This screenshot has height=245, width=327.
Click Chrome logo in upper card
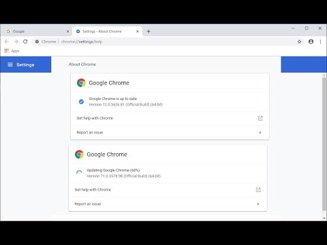[x=81, y=83]
